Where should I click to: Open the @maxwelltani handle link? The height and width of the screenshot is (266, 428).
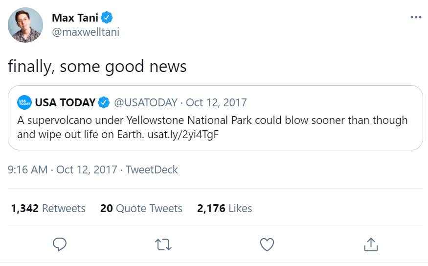pyautogui.click(x=85, y=32)
